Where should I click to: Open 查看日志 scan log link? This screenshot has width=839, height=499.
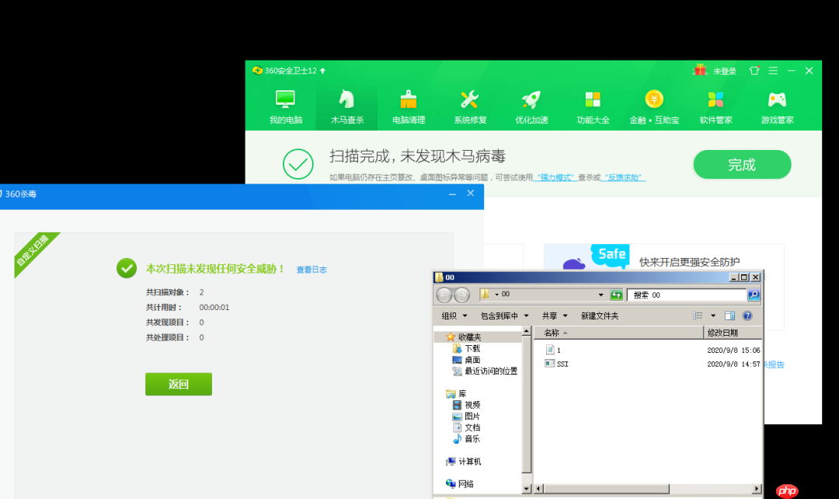point(311,269)
